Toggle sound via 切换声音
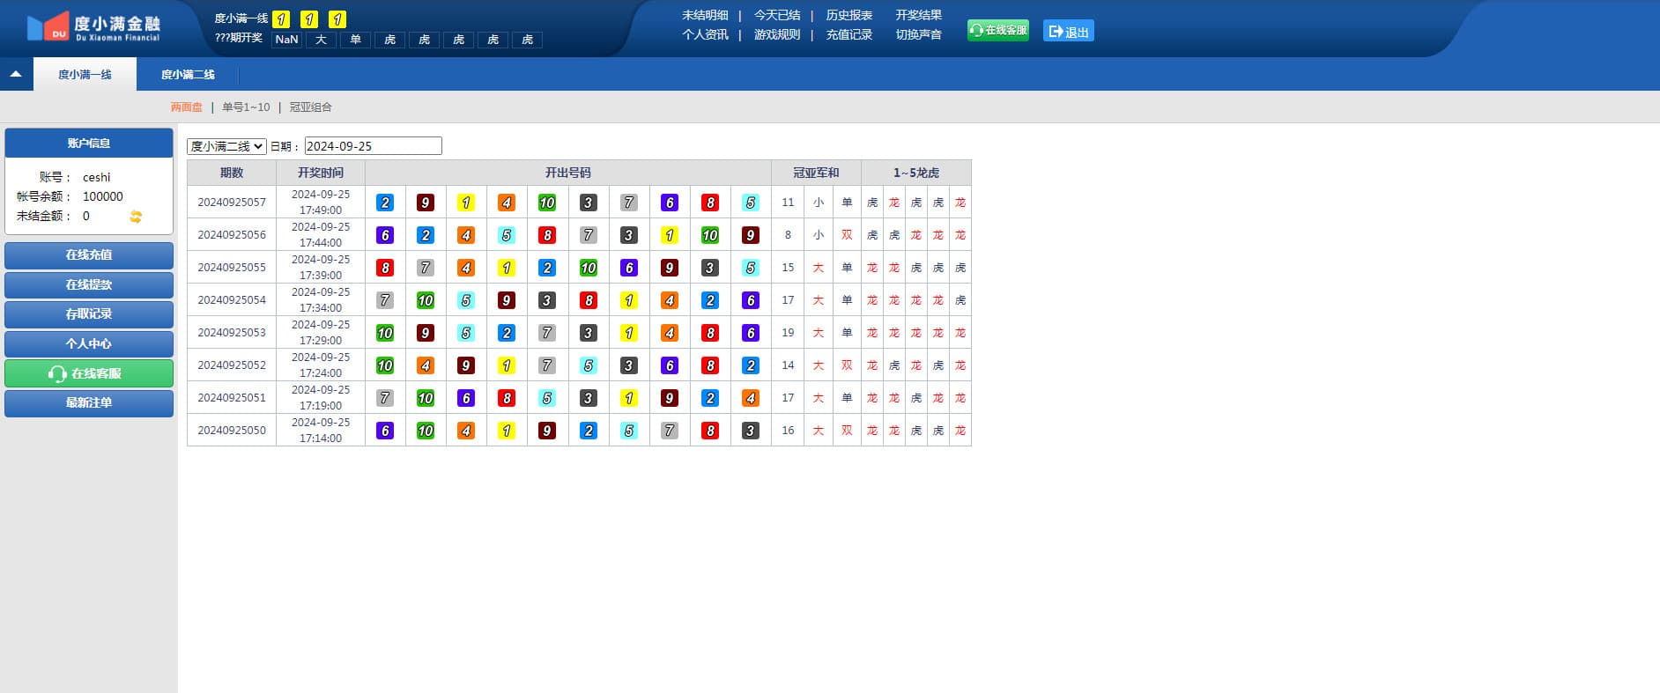The height and width of the screenshot is (693, 1660). tap(918, 34)
